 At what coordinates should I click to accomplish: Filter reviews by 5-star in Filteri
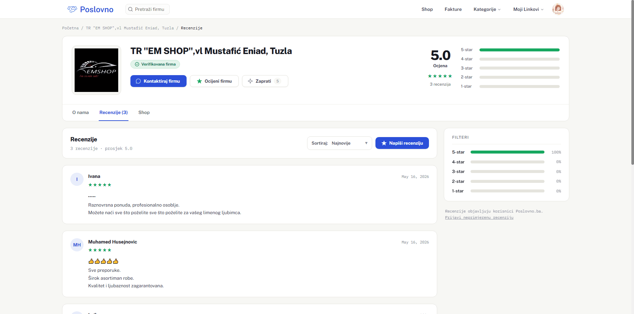coord(507,152)
